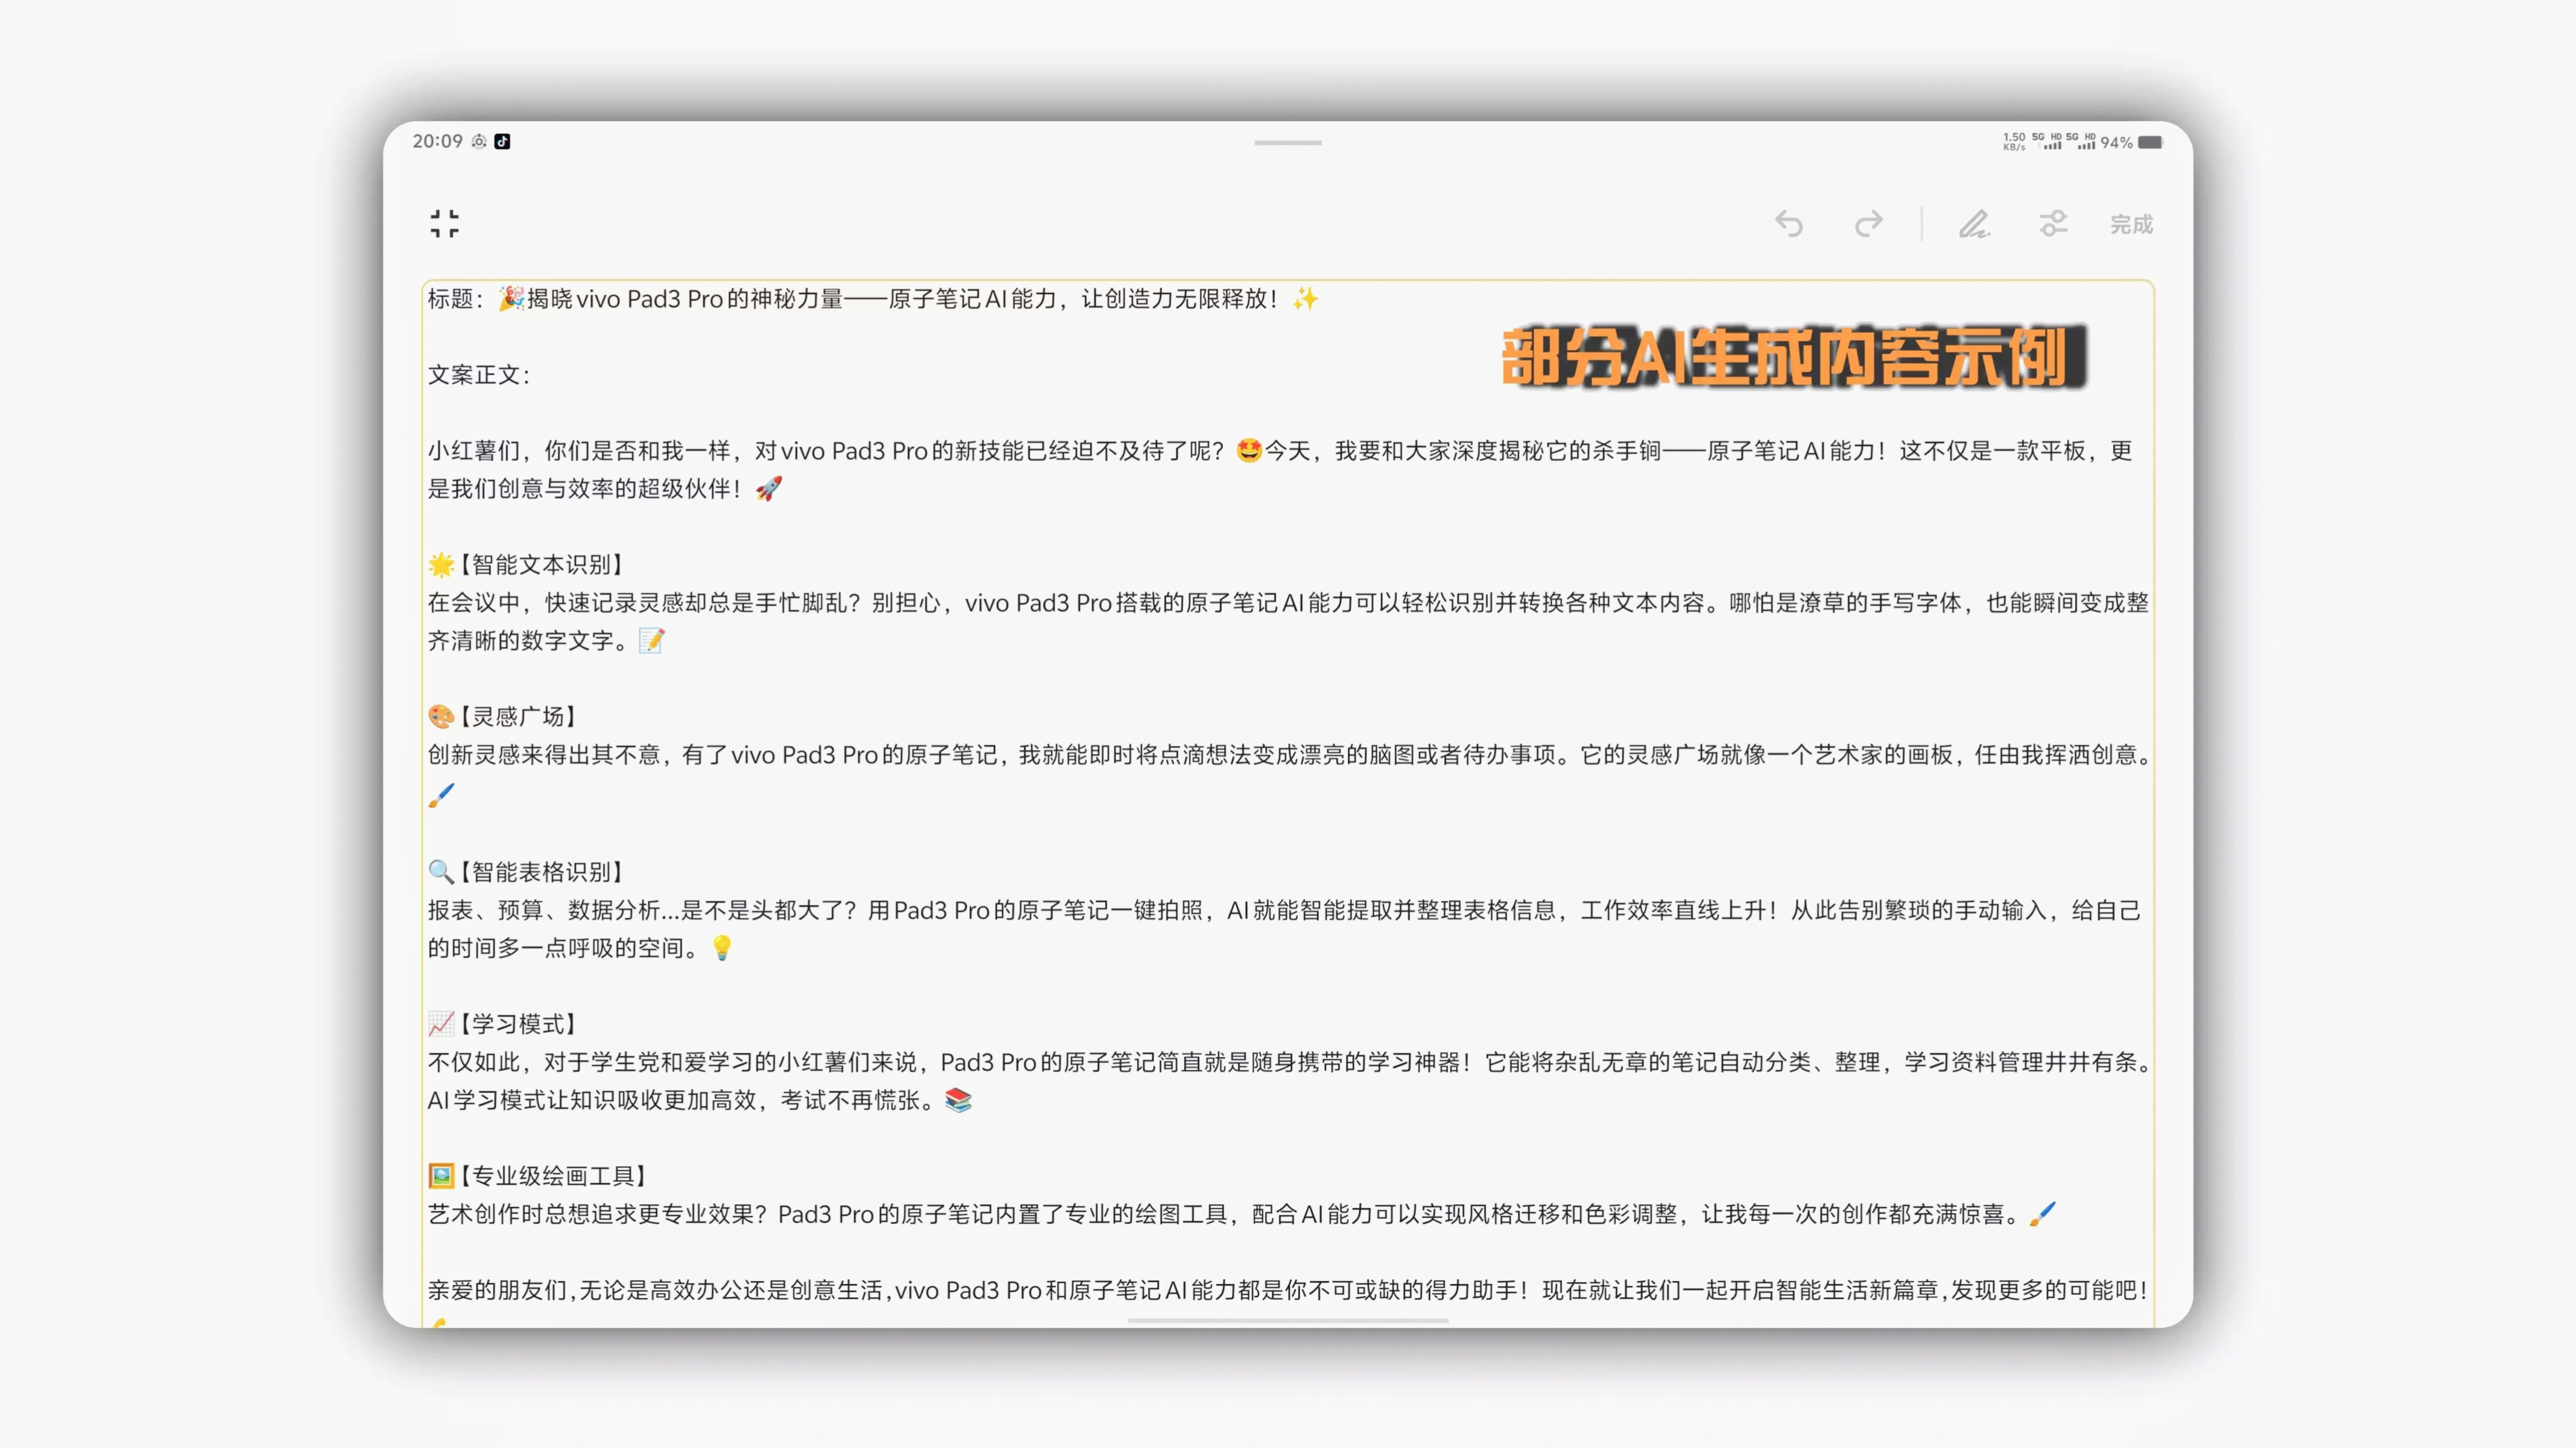Click the paragraph starting 小红薯们，你们是否

click(1280, 469)
